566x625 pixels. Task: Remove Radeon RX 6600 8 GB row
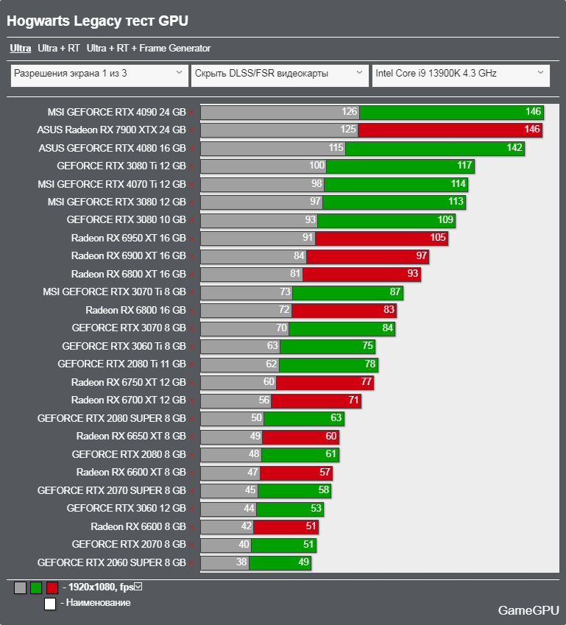pos(191,527)
